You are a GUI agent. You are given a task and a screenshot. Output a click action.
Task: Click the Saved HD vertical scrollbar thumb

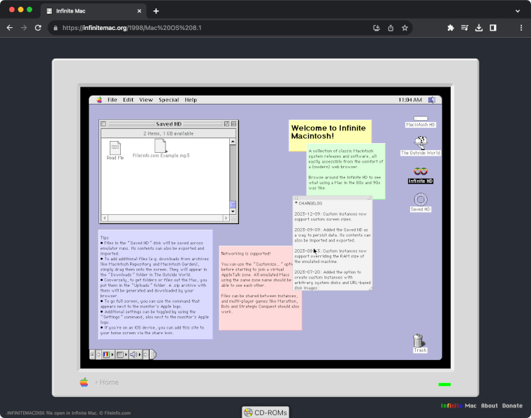(x=233, y=204)
